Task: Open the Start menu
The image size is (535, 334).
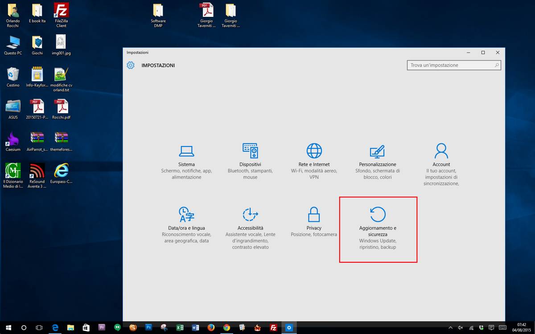Action: click(x=9, y=328)
